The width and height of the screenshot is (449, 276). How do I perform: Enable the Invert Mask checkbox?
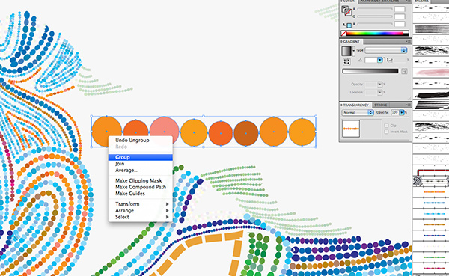coord(386,132)
